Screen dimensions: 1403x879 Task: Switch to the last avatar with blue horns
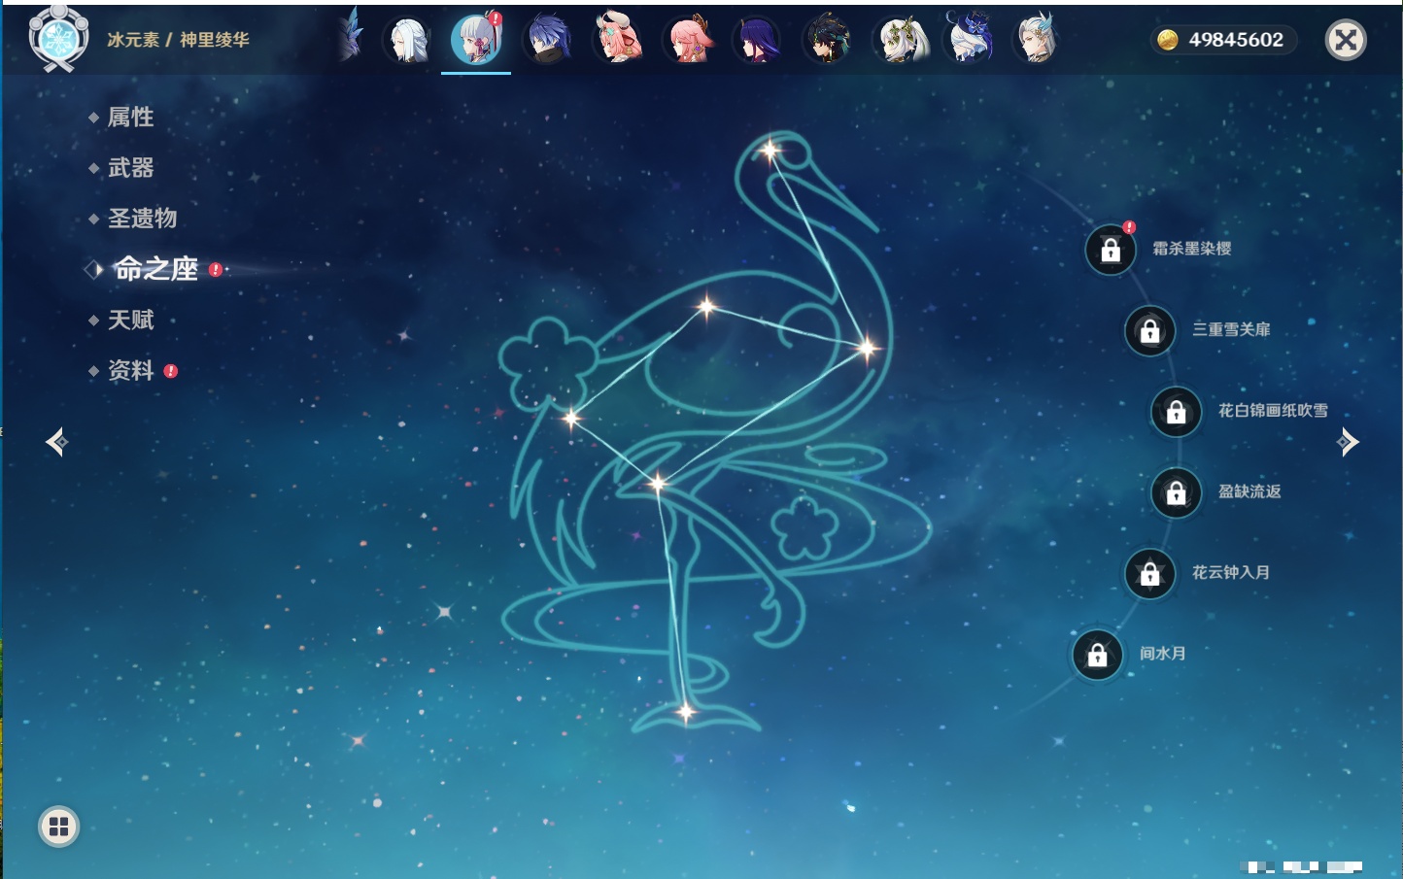click(1037, 40)
